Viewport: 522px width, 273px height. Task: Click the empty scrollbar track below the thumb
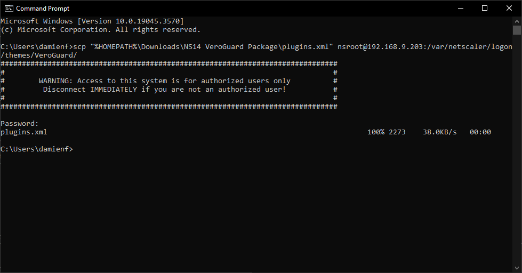(517, 160)
